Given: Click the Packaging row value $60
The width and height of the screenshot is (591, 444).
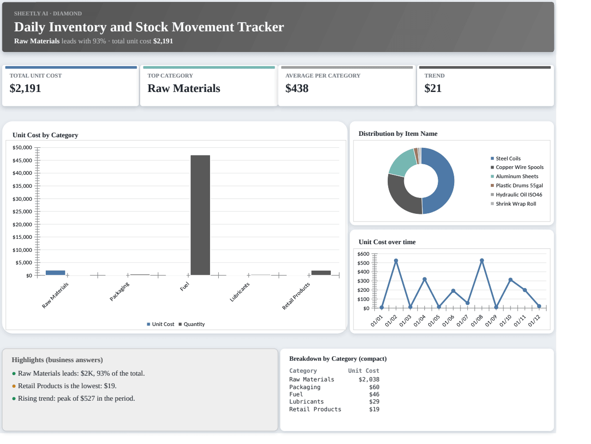Looking at the screenshot, I should pyautogui.click(x=374, y=387).
